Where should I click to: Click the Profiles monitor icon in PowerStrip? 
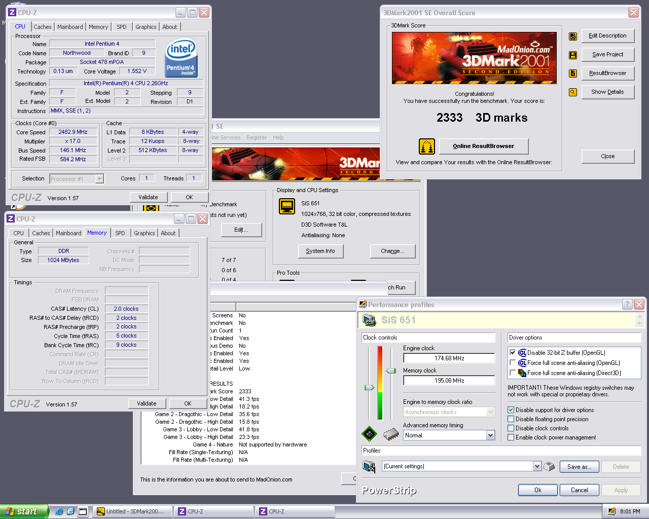(369, 466)
